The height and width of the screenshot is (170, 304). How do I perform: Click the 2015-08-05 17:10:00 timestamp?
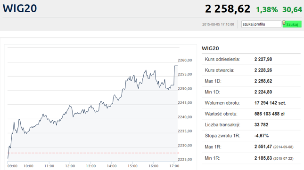click(x=218, y=24)
